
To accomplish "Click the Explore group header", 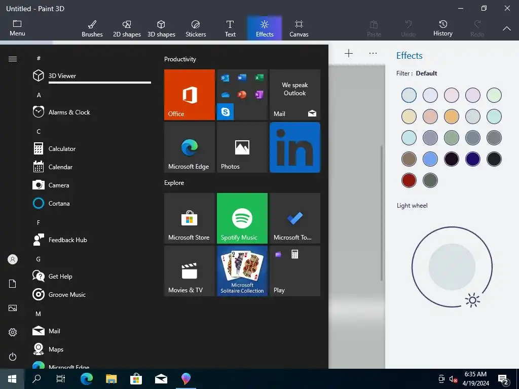I will (174, 182).
